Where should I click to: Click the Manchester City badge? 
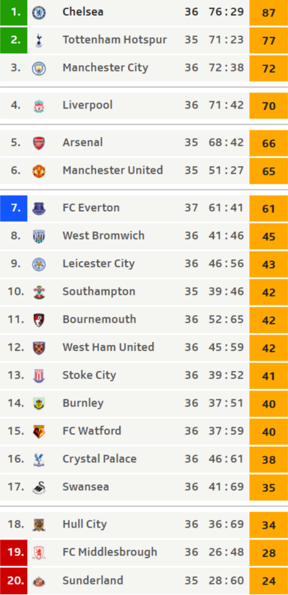coord(39,68)
